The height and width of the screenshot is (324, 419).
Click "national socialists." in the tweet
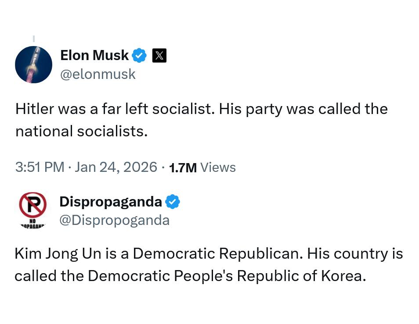[x=81, y=131]
